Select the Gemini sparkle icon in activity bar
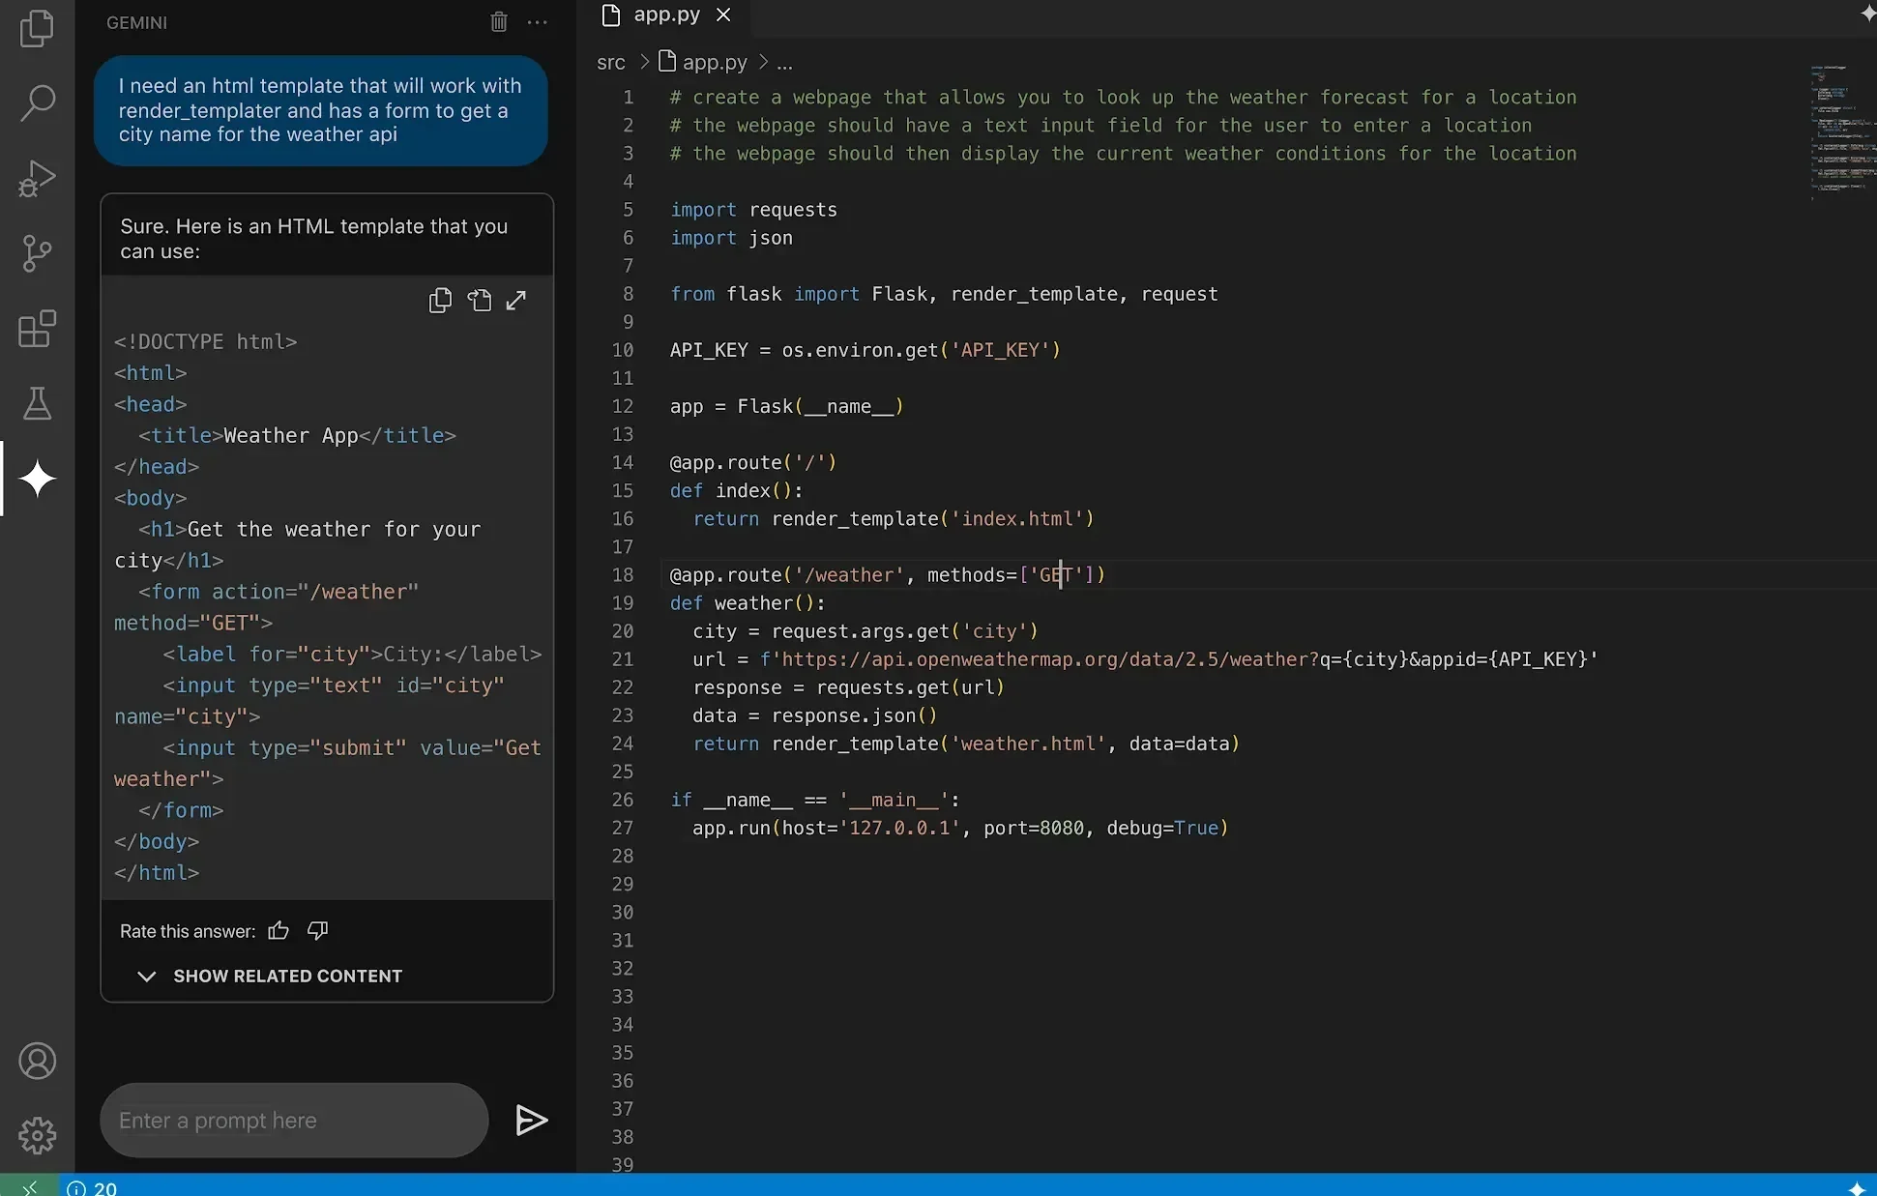Viewport: 1877px width, 1196px height. (37, 479)
